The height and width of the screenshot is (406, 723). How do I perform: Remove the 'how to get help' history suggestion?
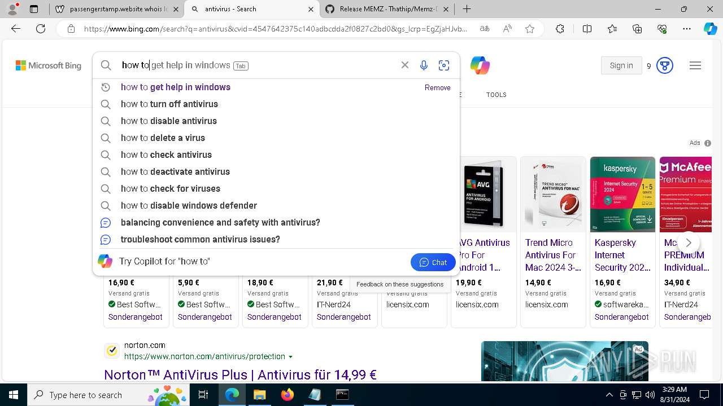tap(438, 88)
